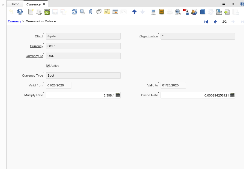Open the Attachment paperclip icon
This screenshot has height=169, width=244.
(x=91, y=12)
